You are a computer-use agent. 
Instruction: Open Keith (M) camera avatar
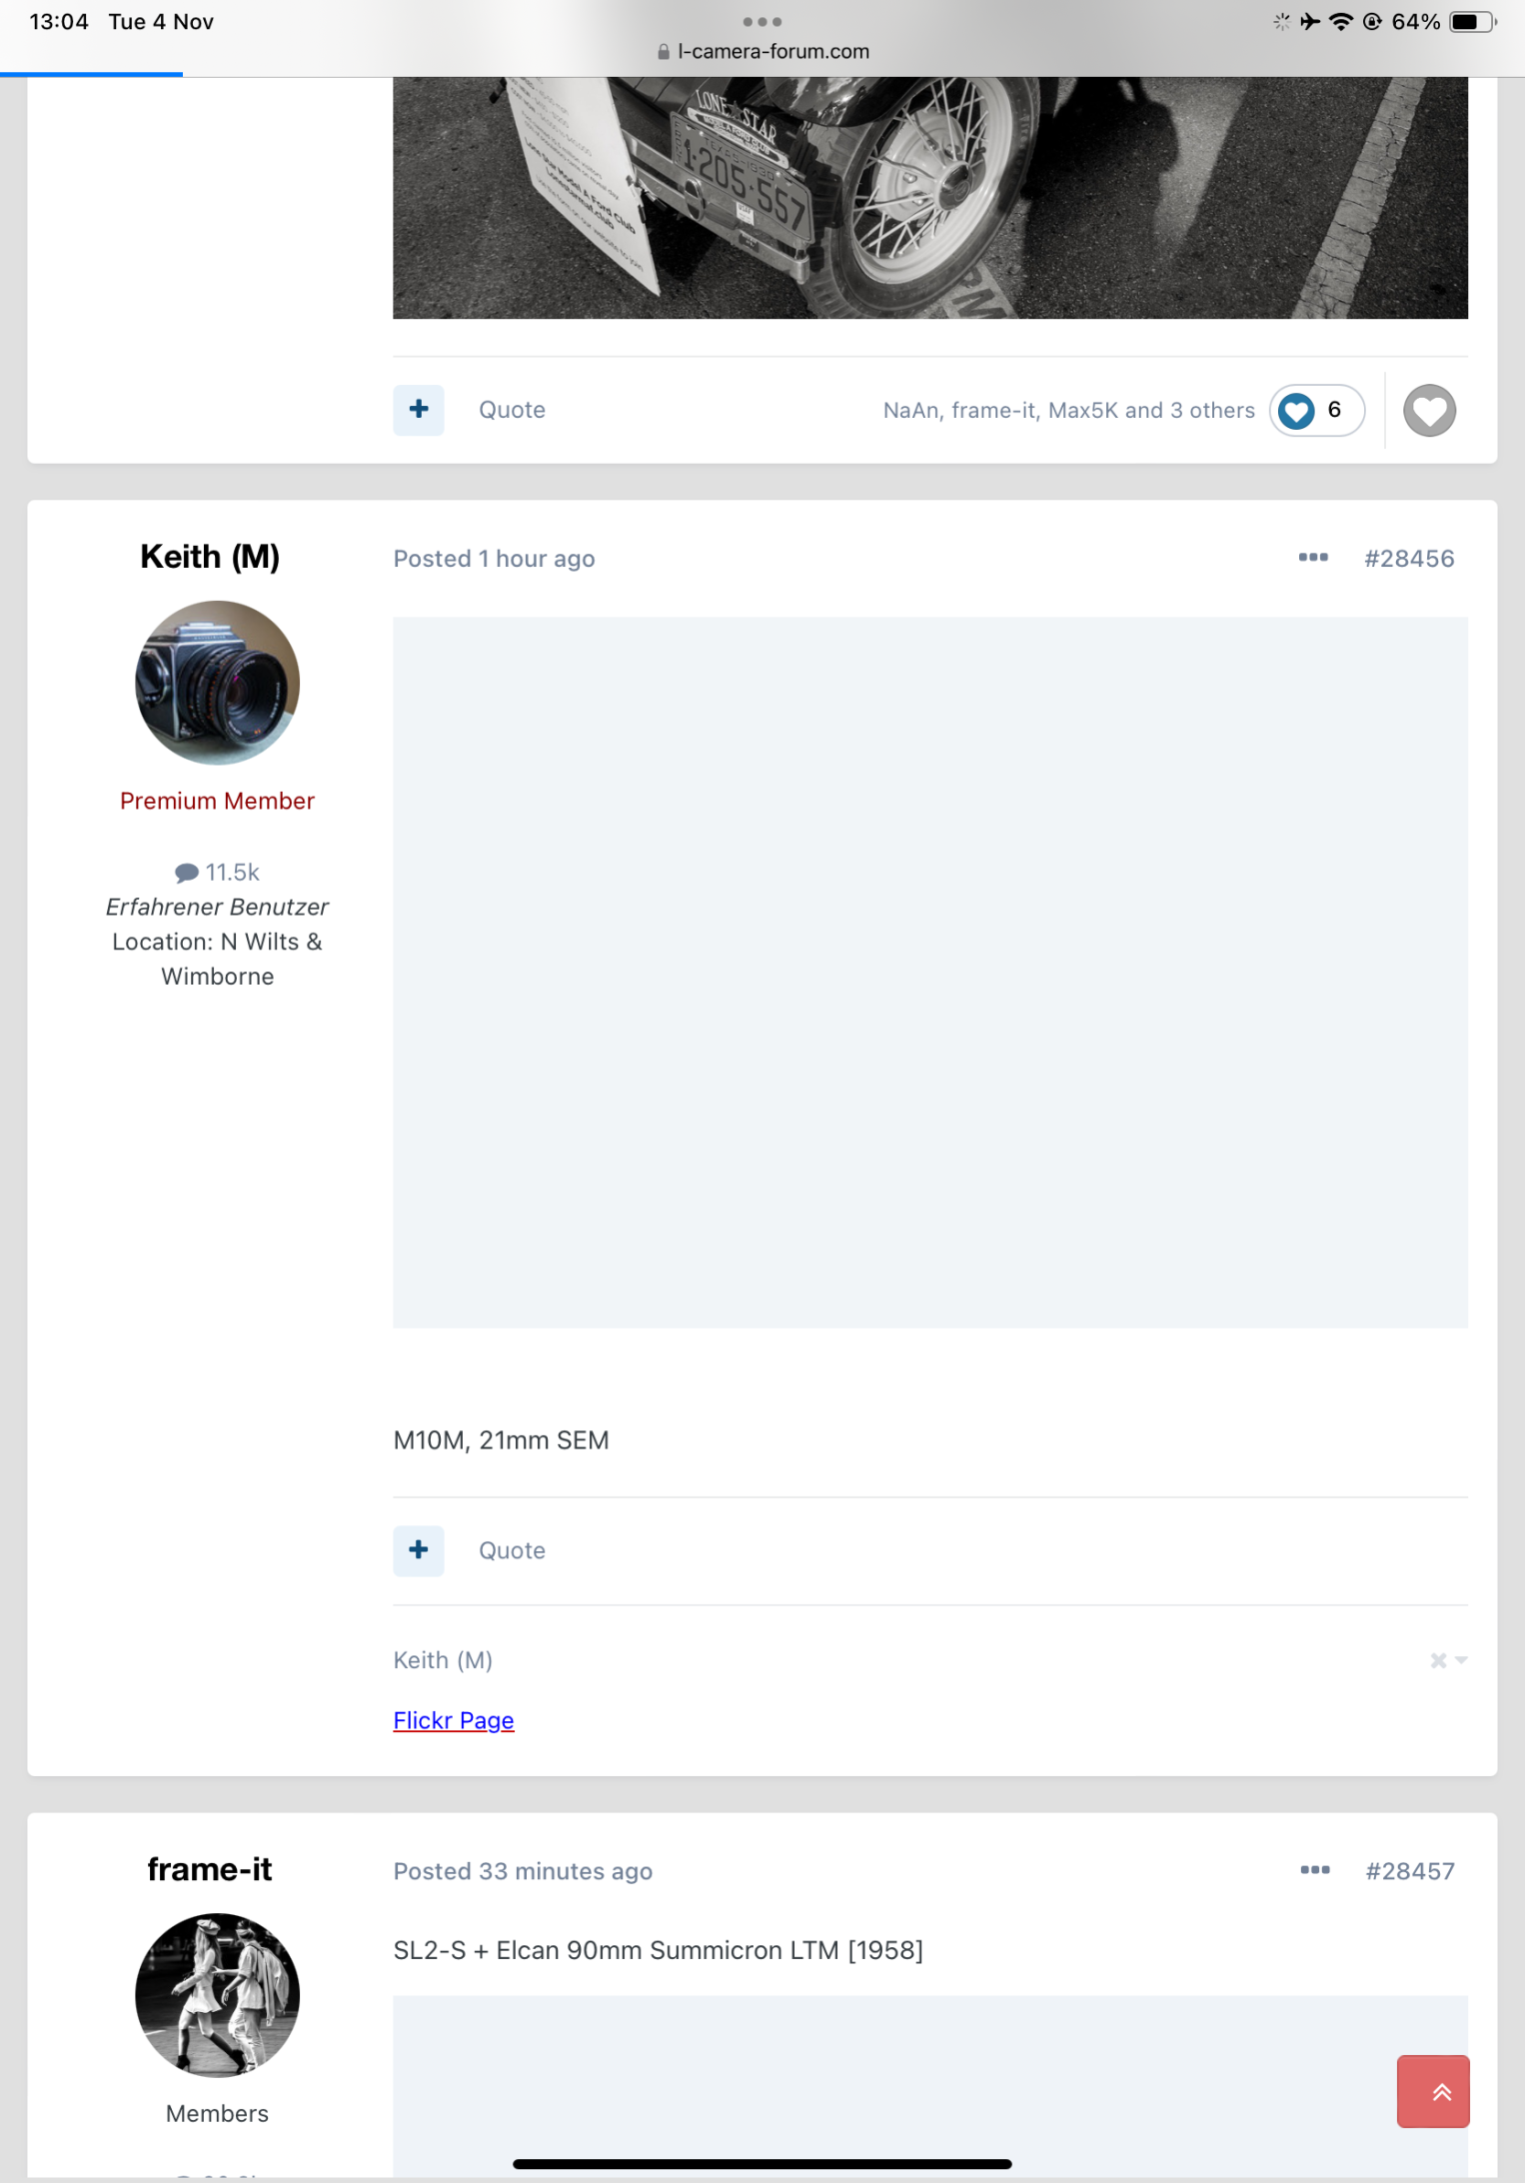pos(217,683)
